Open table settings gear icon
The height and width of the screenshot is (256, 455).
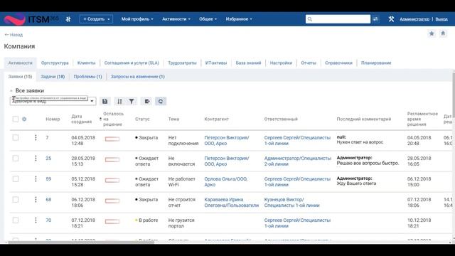(x=24, y=119)
